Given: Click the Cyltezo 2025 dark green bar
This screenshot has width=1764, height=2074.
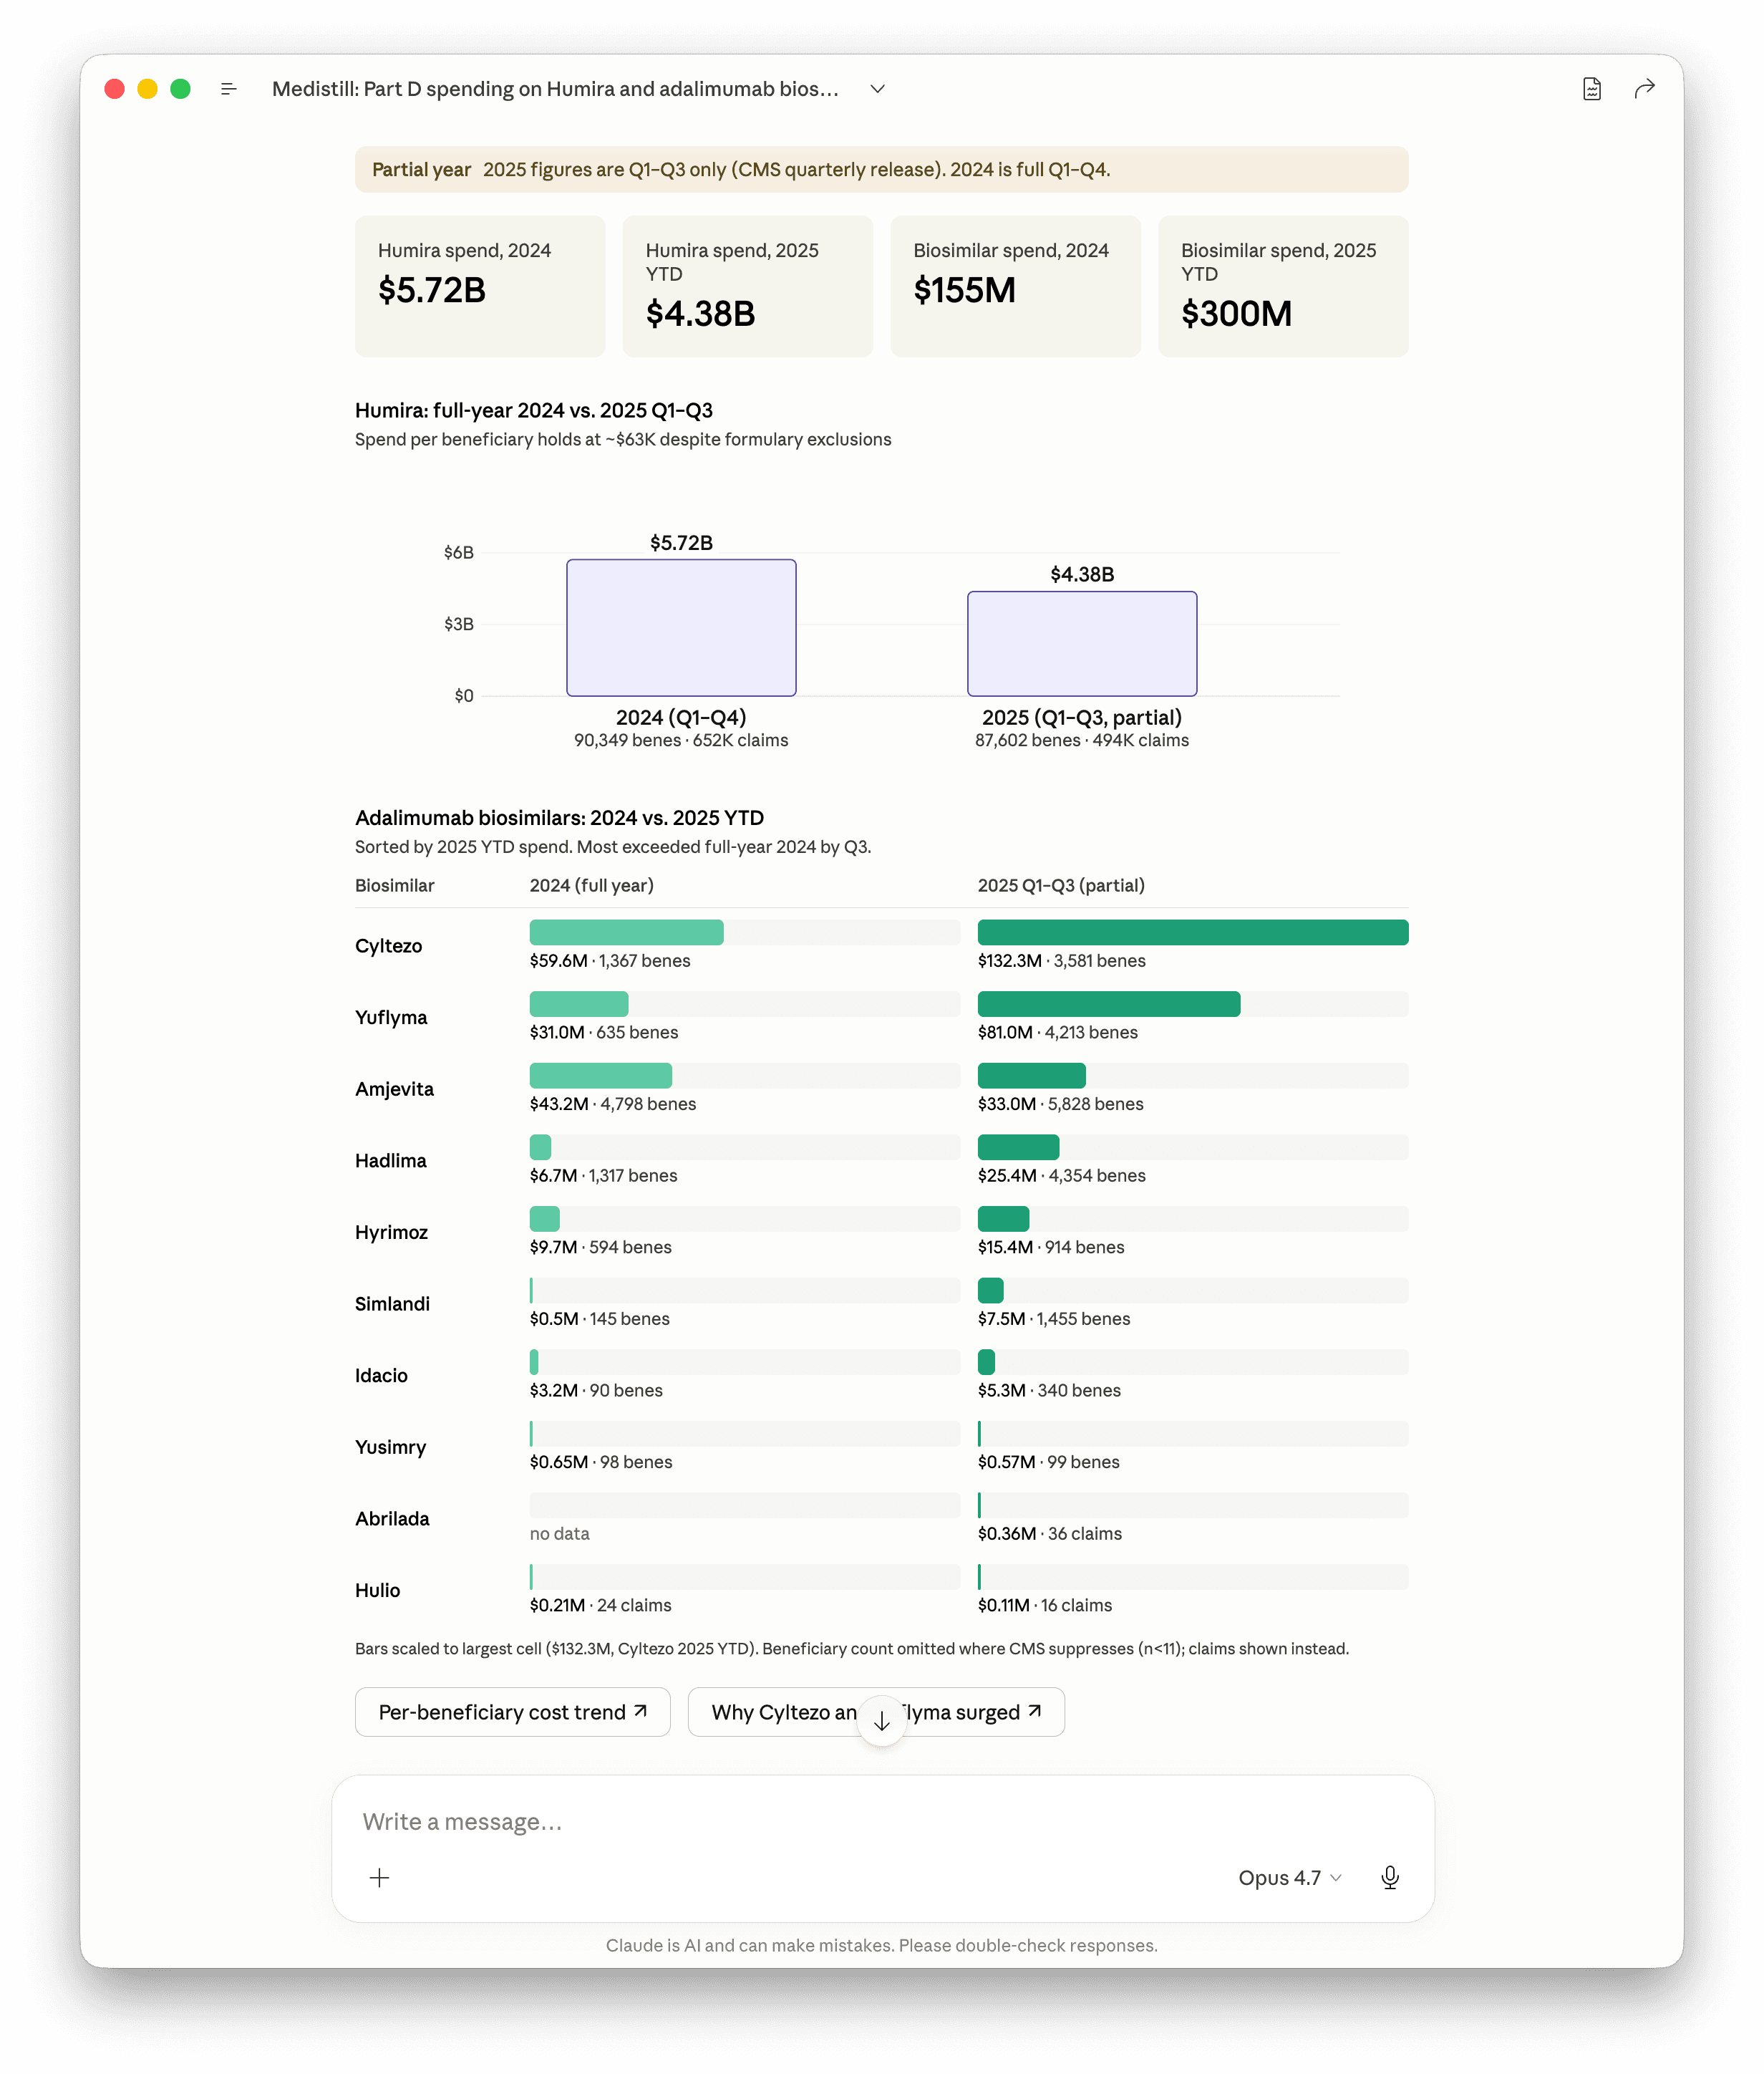Looking at the screenshot, I should 1193,932.
